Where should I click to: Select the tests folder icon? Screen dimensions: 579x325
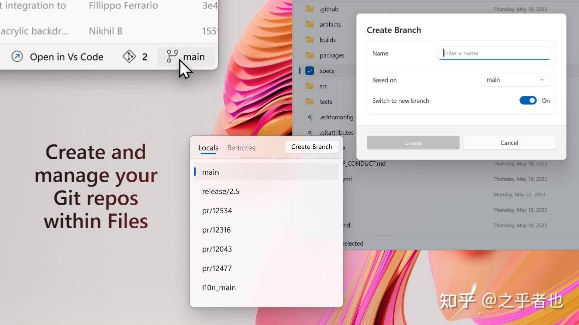coord(309,102)
